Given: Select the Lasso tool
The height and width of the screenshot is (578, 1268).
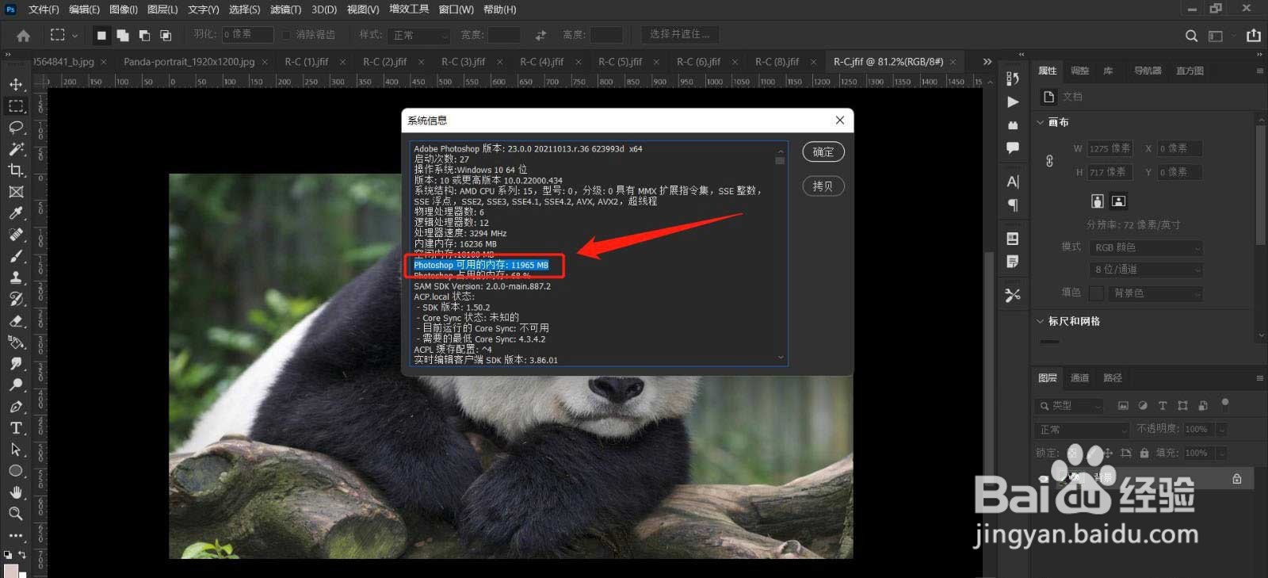Looking at the screenshot, I should click(16, 127).
